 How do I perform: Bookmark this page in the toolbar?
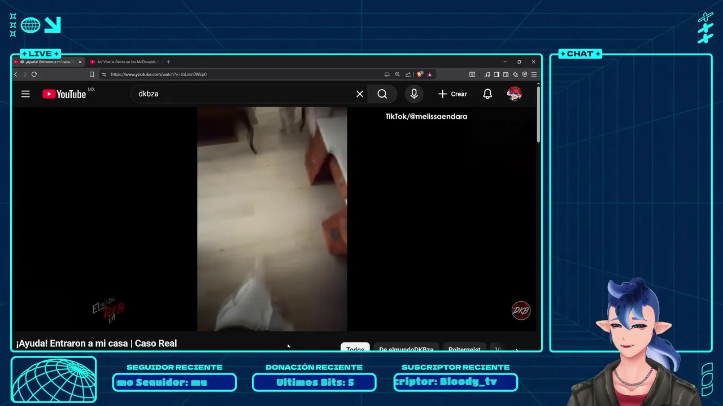click(92, 74)
